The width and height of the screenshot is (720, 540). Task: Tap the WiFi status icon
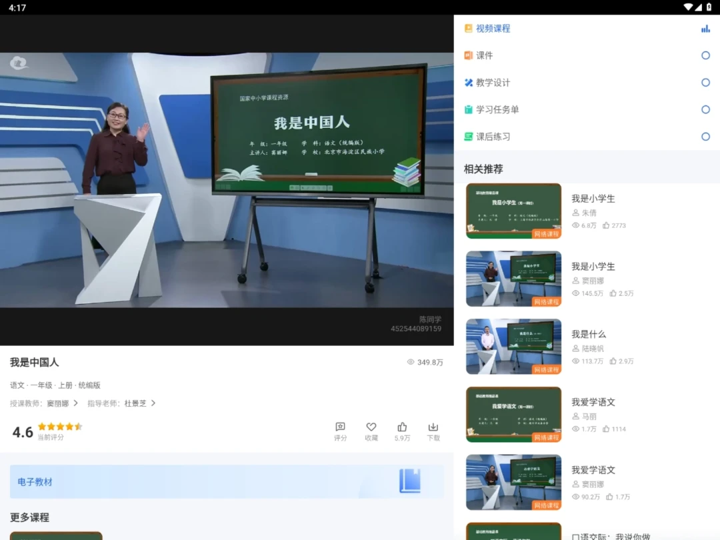point(688,7)
